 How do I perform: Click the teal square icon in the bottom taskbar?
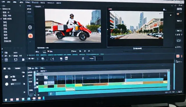pos(23,99)
